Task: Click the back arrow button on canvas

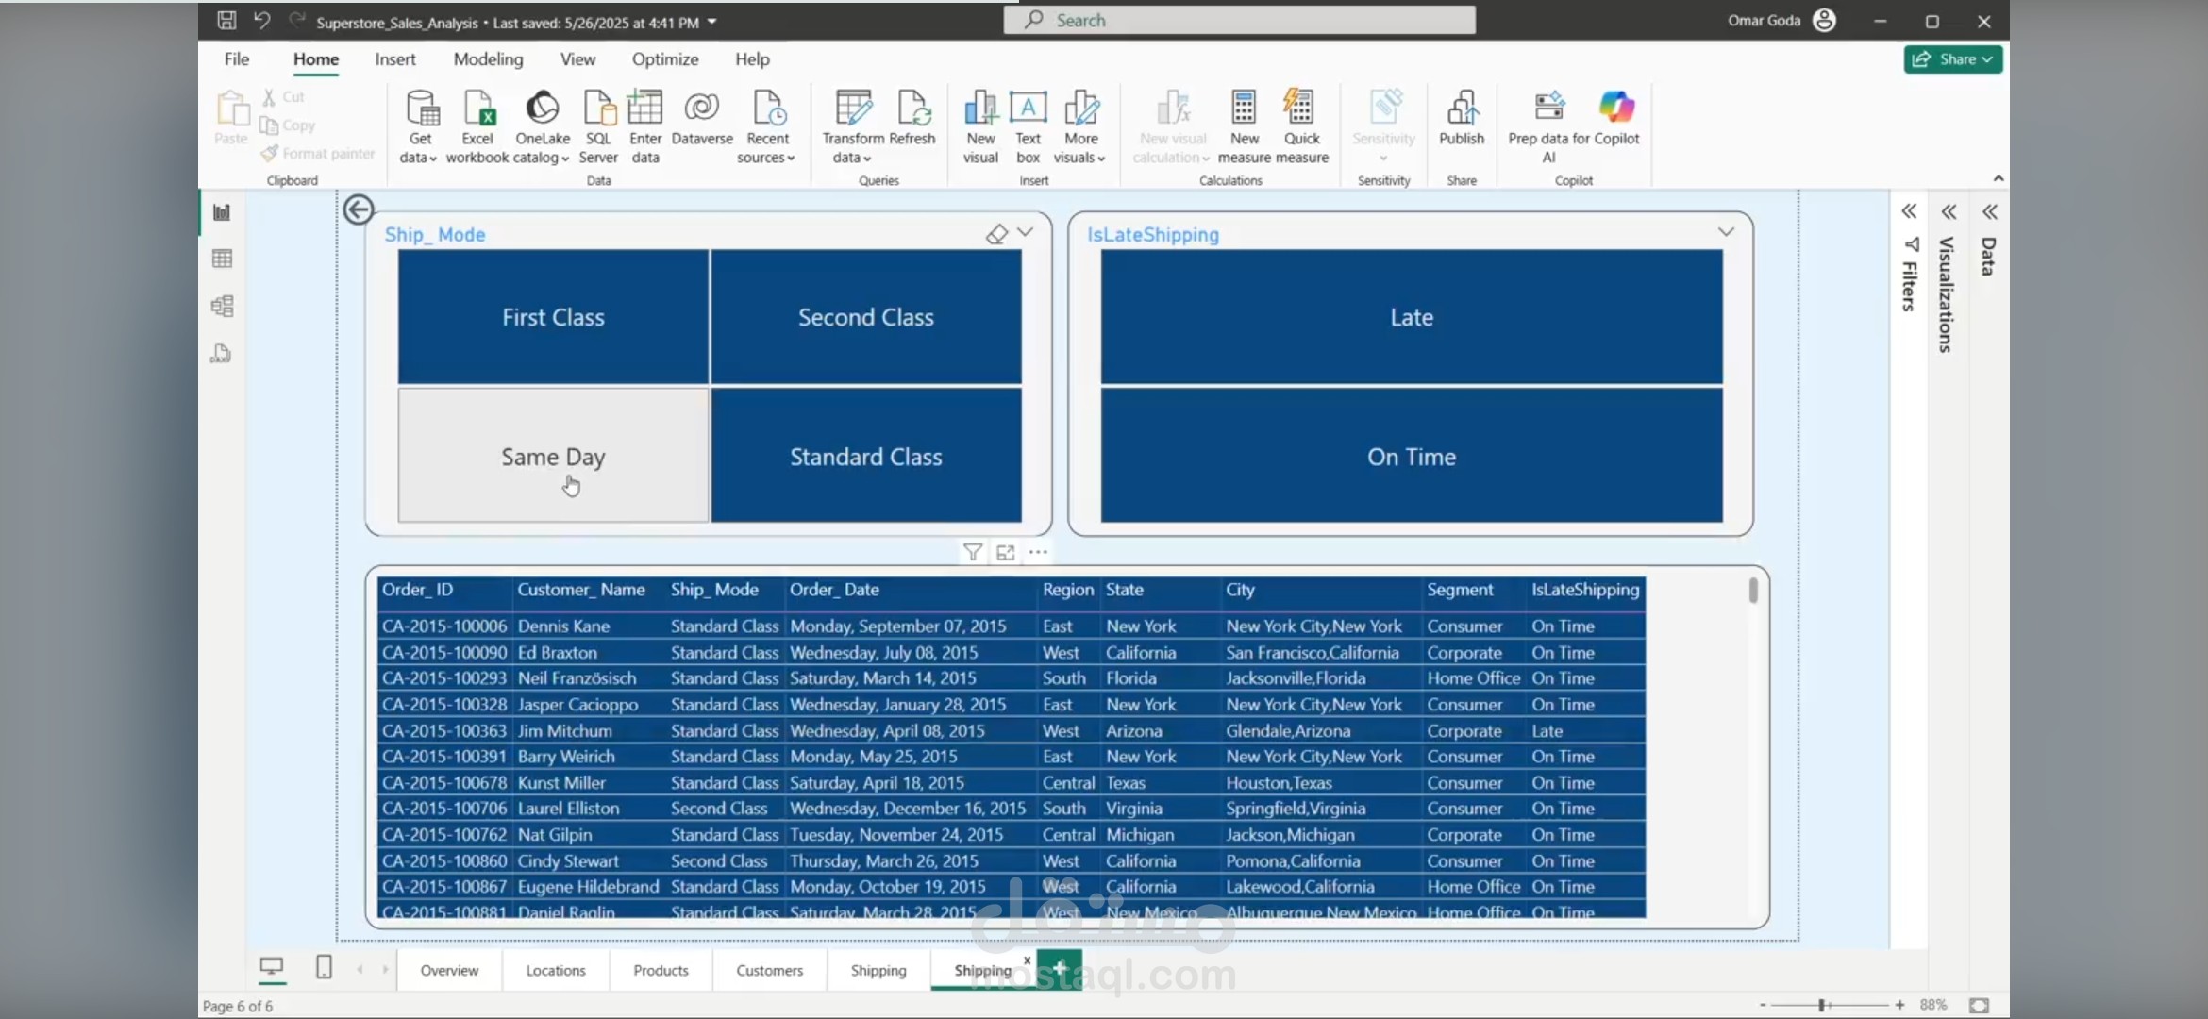Action: point(359,209)
